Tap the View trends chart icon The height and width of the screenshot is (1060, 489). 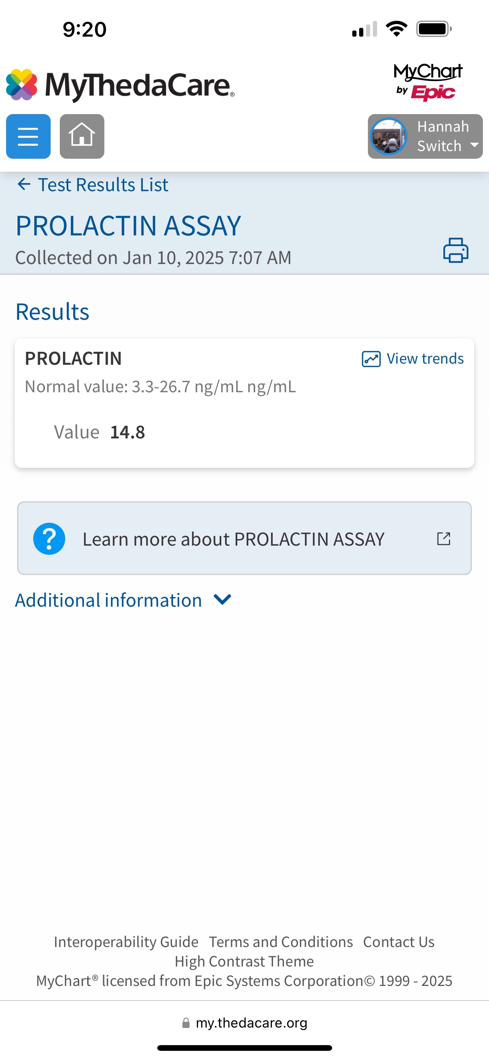click(x=371, y=359)
